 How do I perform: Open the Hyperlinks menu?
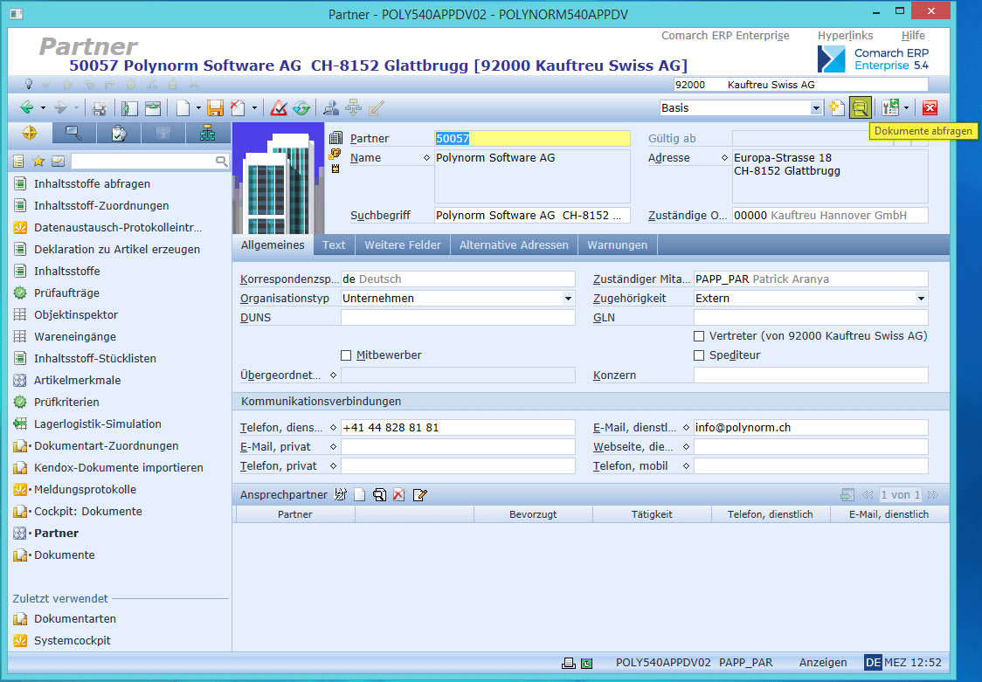845,36
